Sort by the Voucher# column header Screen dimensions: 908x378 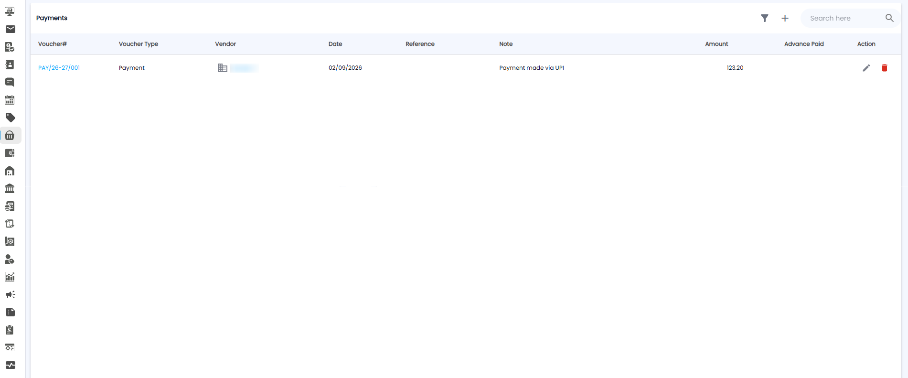point(53,44)
